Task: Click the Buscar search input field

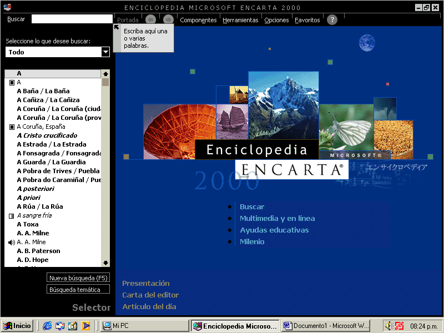Action: tap(72, 19)
